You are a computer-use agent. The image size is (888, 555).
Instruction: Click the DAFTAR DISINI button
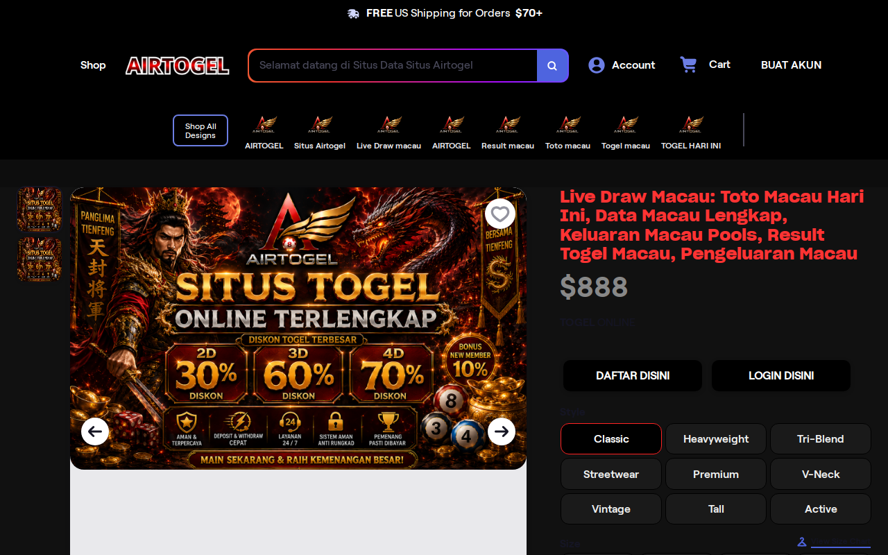[x=633, y=375]
